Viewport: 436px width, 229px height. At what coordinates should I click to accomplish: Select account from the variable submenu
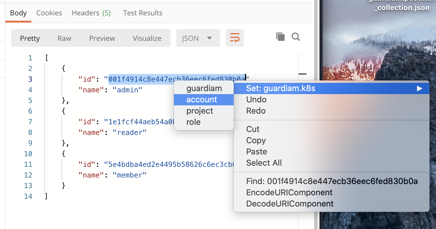click(201, 99)
